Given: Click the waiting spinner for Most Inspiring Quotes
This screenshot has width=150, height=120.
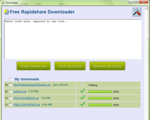Looking at the screenshot, I should 83,84.
